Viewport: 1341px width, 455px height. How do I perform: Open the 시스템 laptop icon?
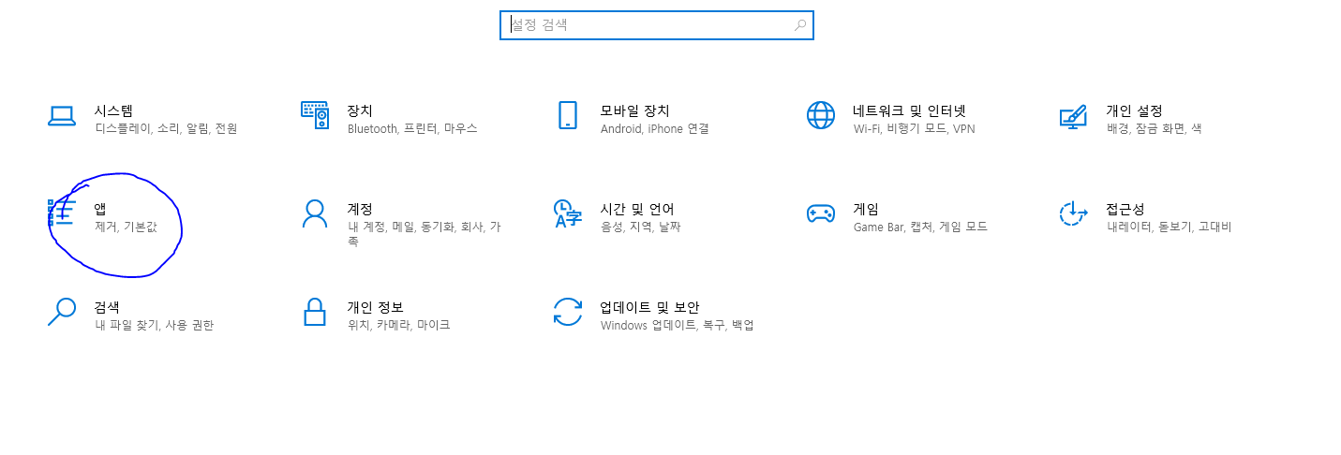pos(62,116)
